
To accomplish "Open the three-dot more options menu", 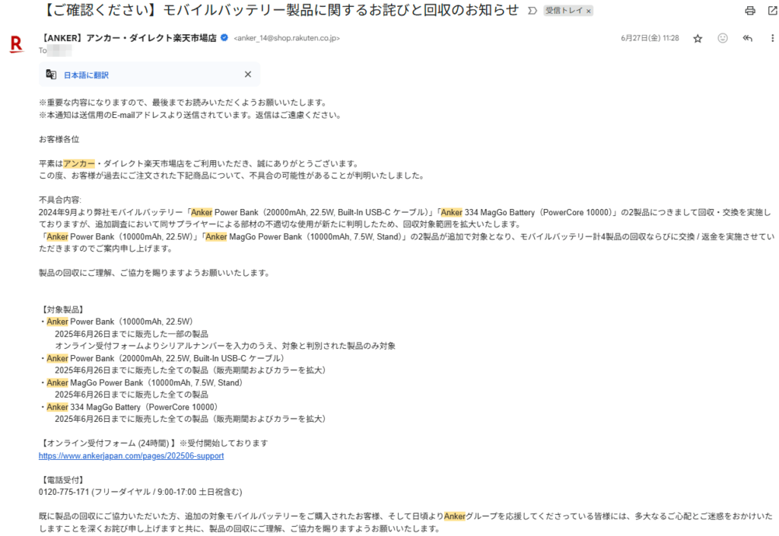I will pyautogui.click(x=772, y=38).
